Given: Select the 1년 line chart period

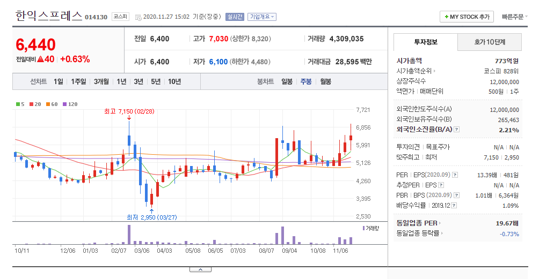Looking at the screenshot, I should coord(121,81).
